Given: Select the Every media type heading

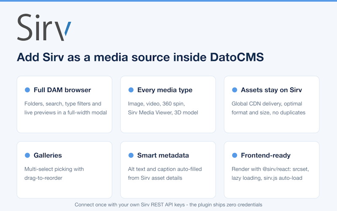Looking at the screenshot, I should click(165, 90).
